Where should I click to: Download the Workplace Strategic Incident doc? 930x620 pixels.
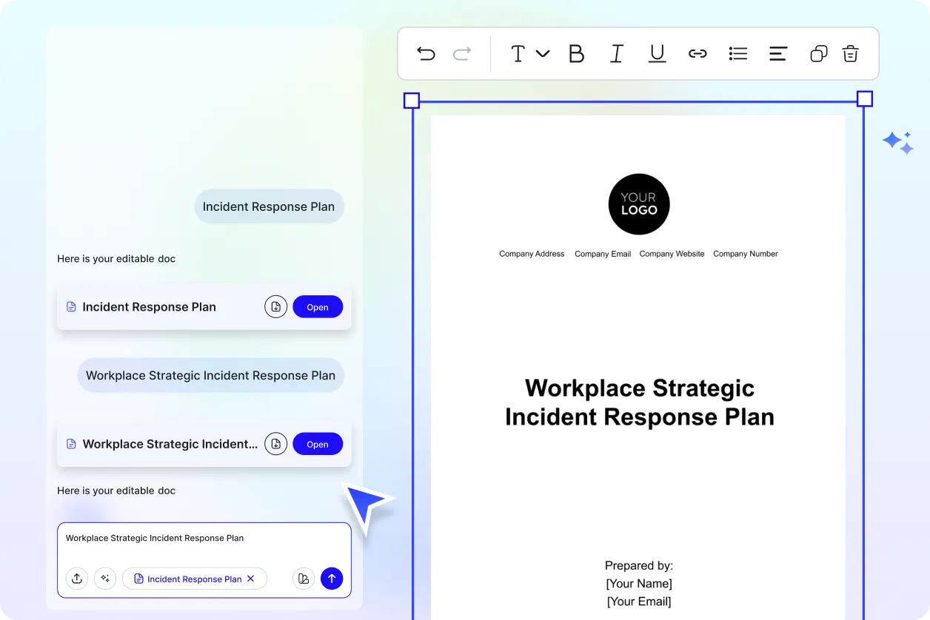(275, 444)
